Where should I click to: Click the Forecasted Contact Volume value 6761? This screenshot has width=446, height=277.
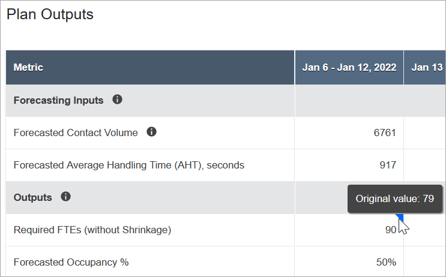[385, 133]
